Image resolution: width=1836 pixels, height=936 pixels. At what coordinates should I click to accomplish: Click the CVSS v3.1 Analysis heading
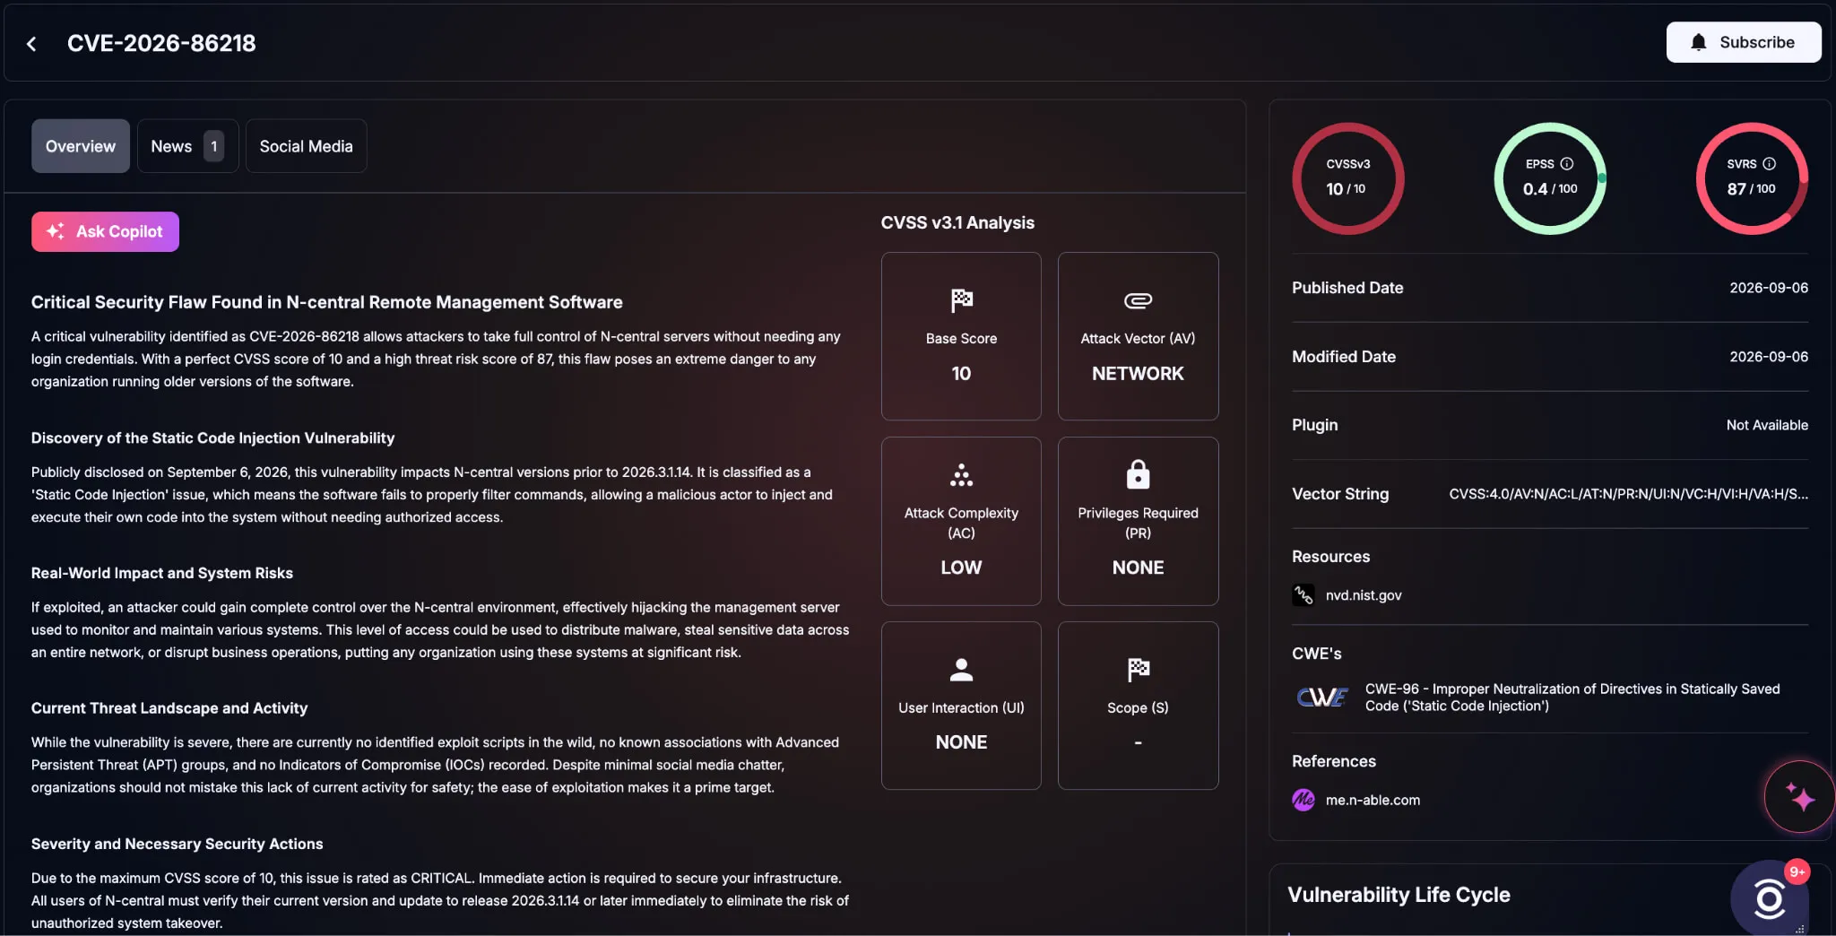[x=957, y=222]
